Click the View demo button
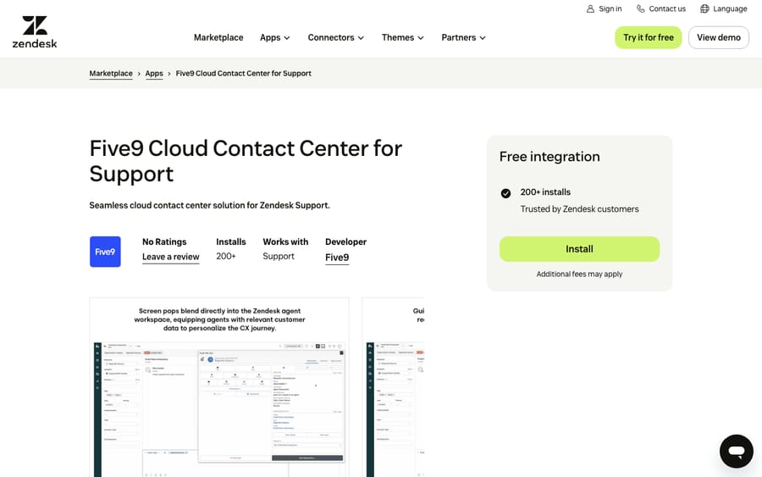 [x=719, y=37]
